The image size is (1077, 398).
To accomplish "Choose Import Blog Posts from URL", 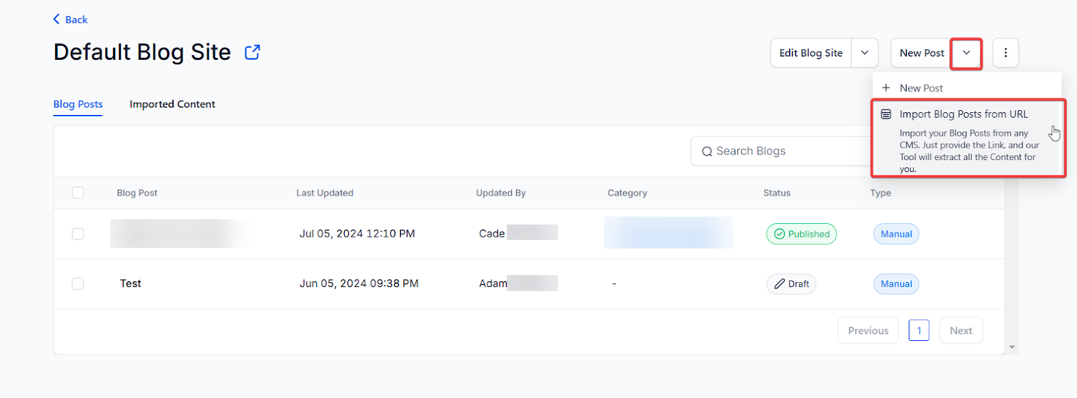I will pyautogui.click(x=963, y=114).
